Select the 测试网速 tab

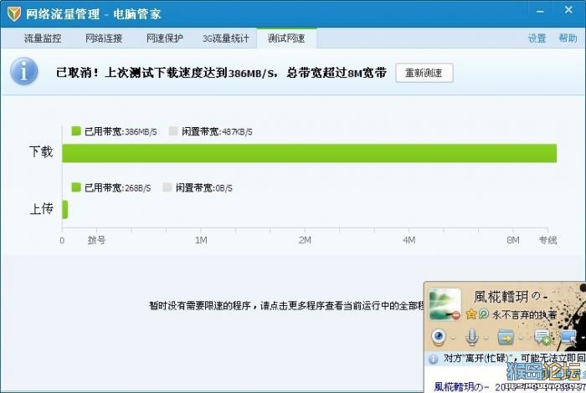(x=286, y=38)
